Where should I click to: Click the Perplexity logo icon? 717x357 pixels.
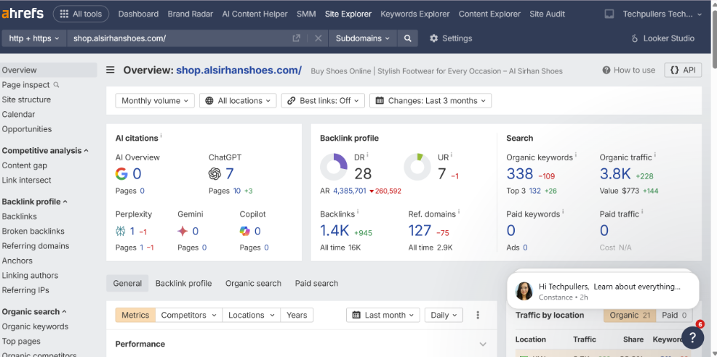tap(120, 231)
